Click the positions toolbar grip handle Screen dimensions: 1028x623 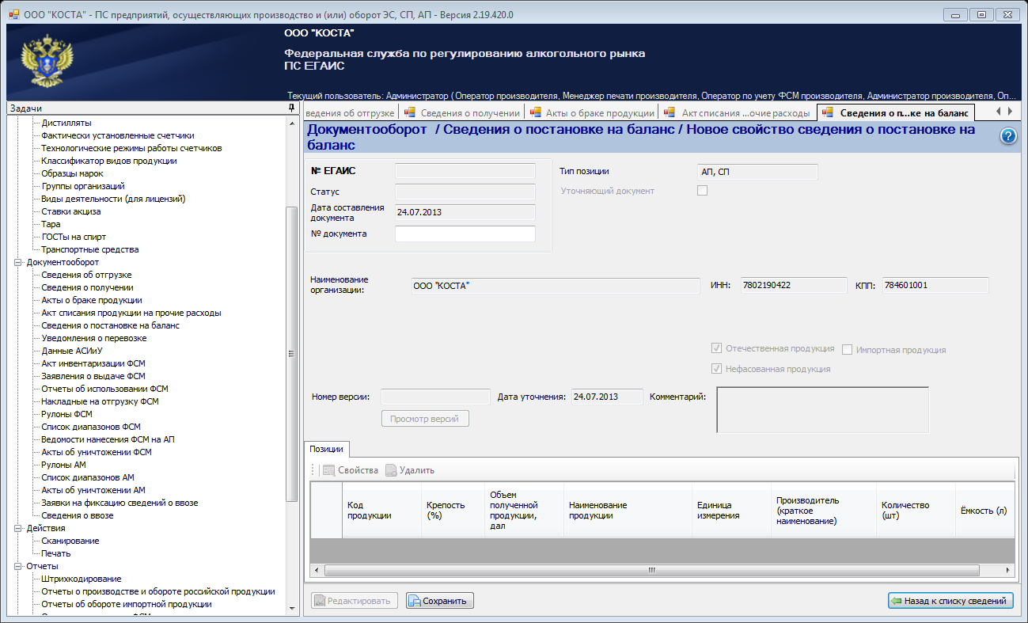(313, 470)
